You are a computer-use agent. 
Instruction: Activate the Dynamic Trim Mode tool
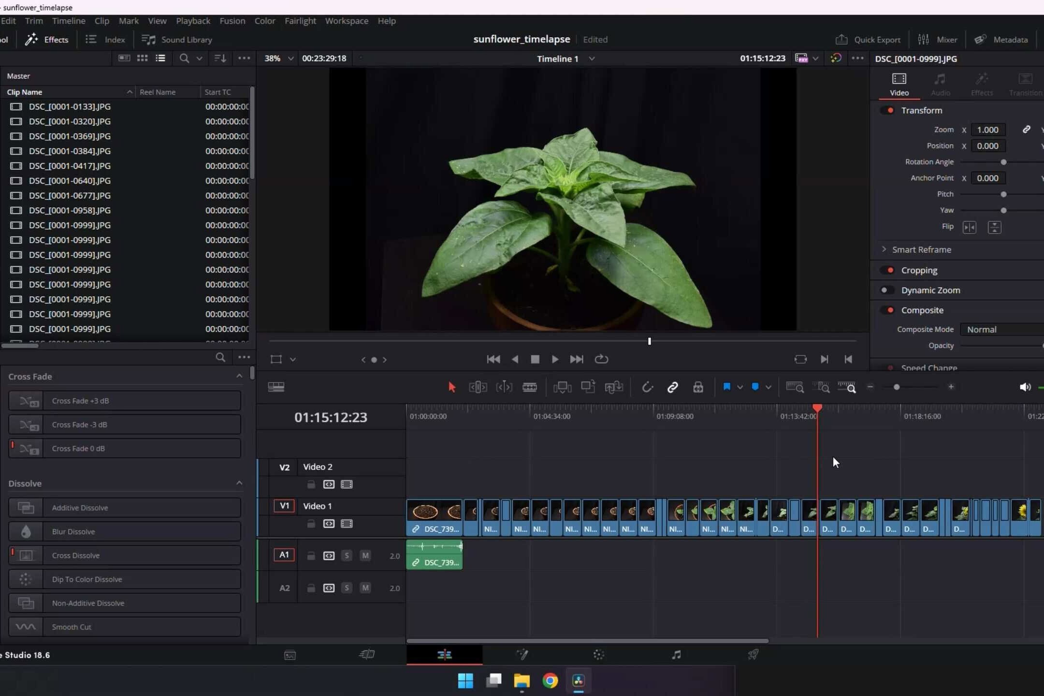504,387
